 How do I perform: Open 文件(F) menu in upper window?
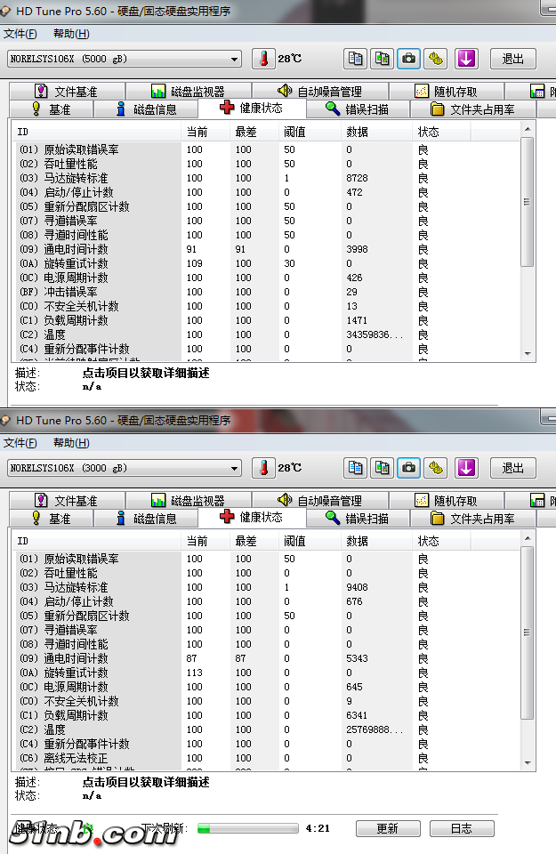pyautogui.click(x=20, y=34)
